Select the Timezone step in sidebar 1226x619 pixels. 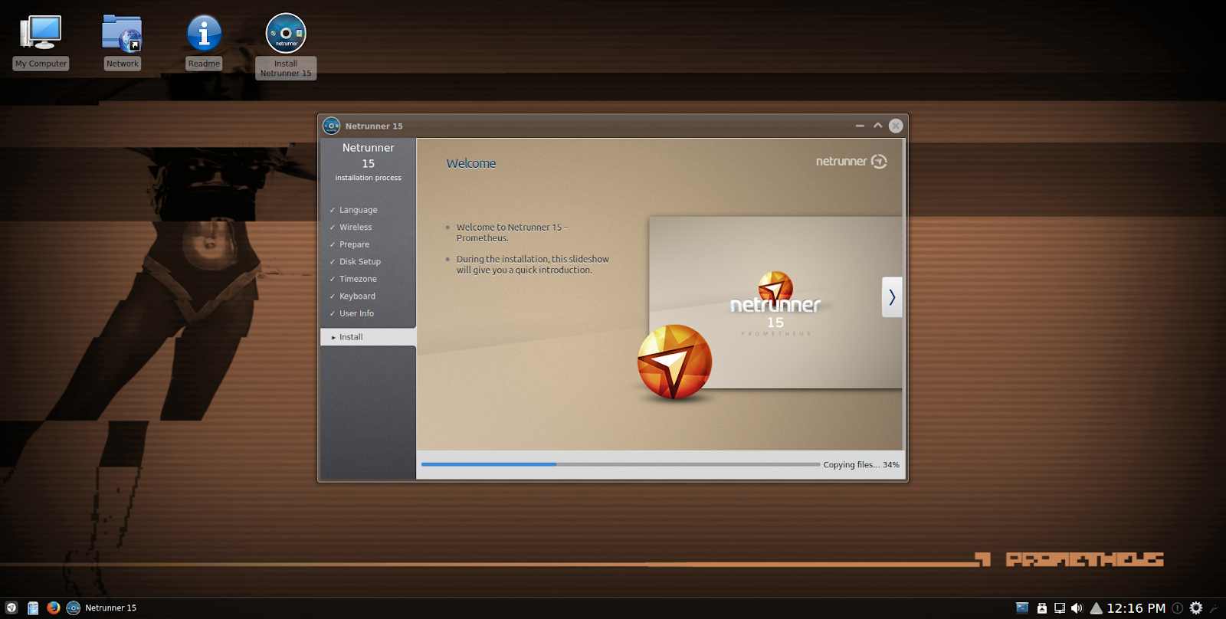(x=358, y=279)
